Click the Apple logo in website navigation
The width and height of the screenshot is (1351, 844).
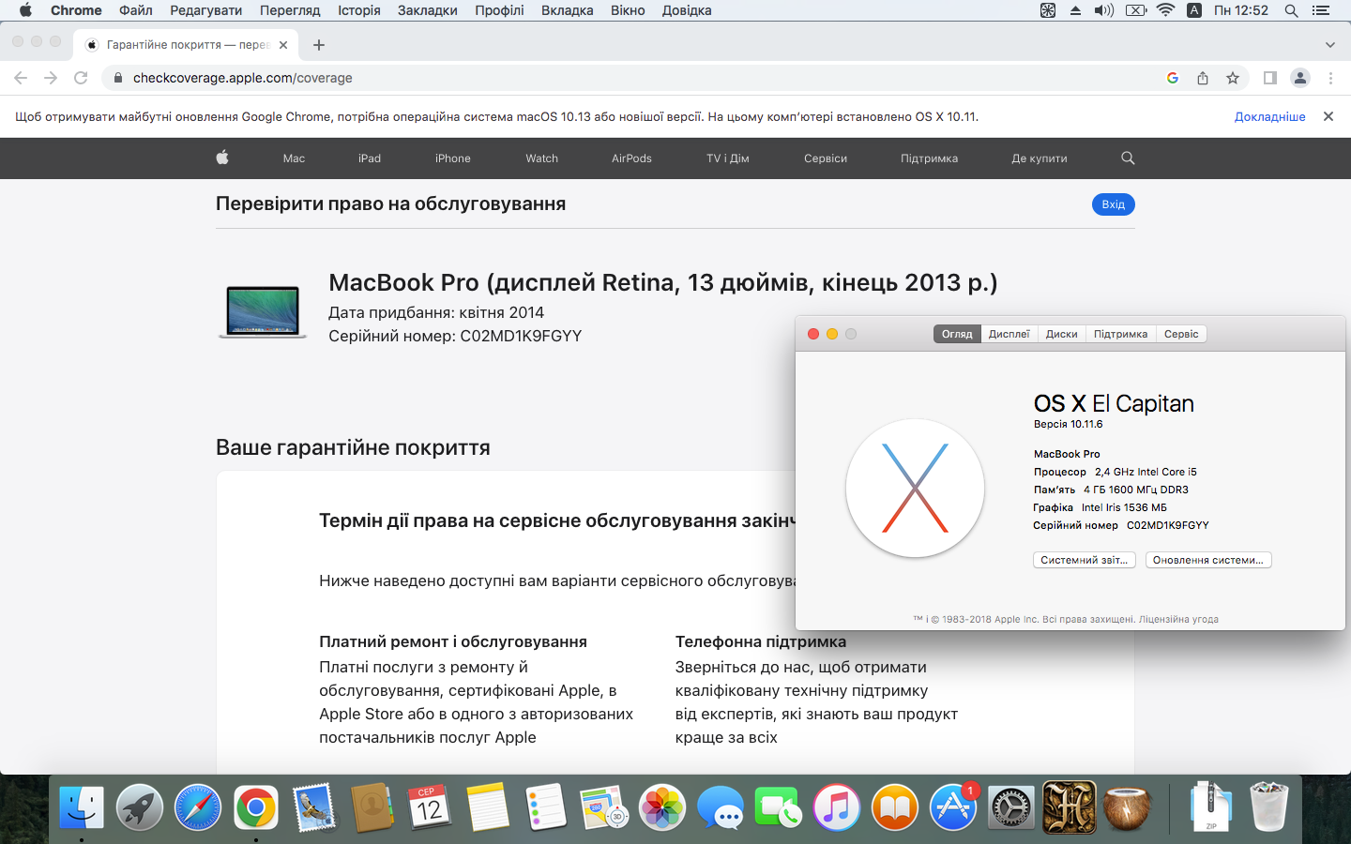tap(222, 158)
